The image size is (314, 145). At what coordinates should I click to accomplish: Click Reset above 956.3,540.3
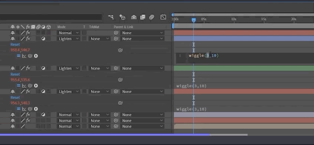pos(15,97)
